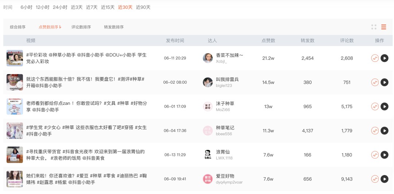Viewport: 394px width, 194px height.
Task: Open trend chart for 叫我排雷兵 video
Action: pyautogui.click(x=375, y=82)
